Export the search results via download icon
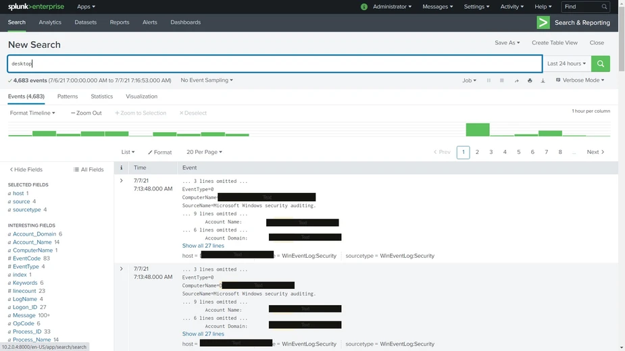The height and width of the screenshot is (351, 625). 543,80
